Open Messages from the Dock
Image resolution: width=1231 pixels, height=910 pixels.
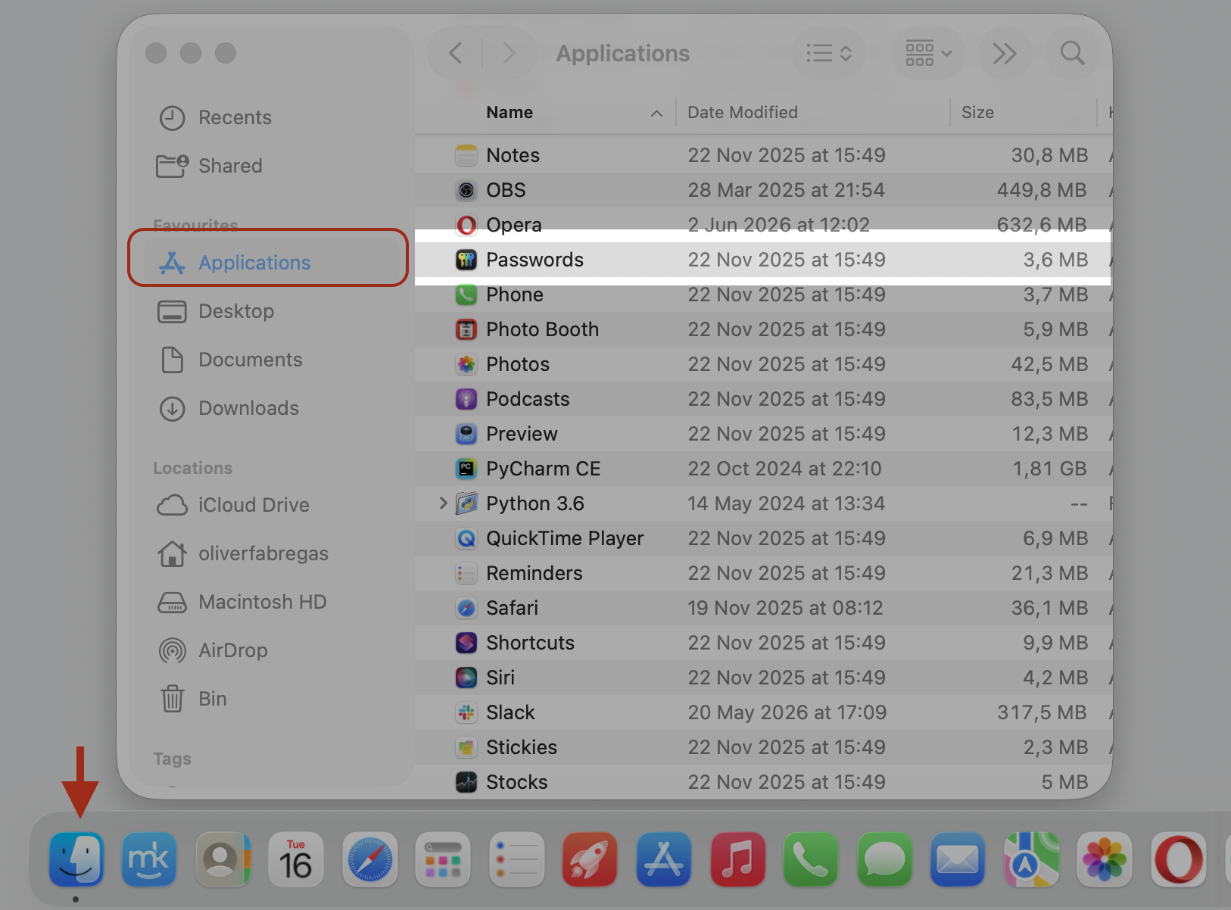tap(884, 859)
